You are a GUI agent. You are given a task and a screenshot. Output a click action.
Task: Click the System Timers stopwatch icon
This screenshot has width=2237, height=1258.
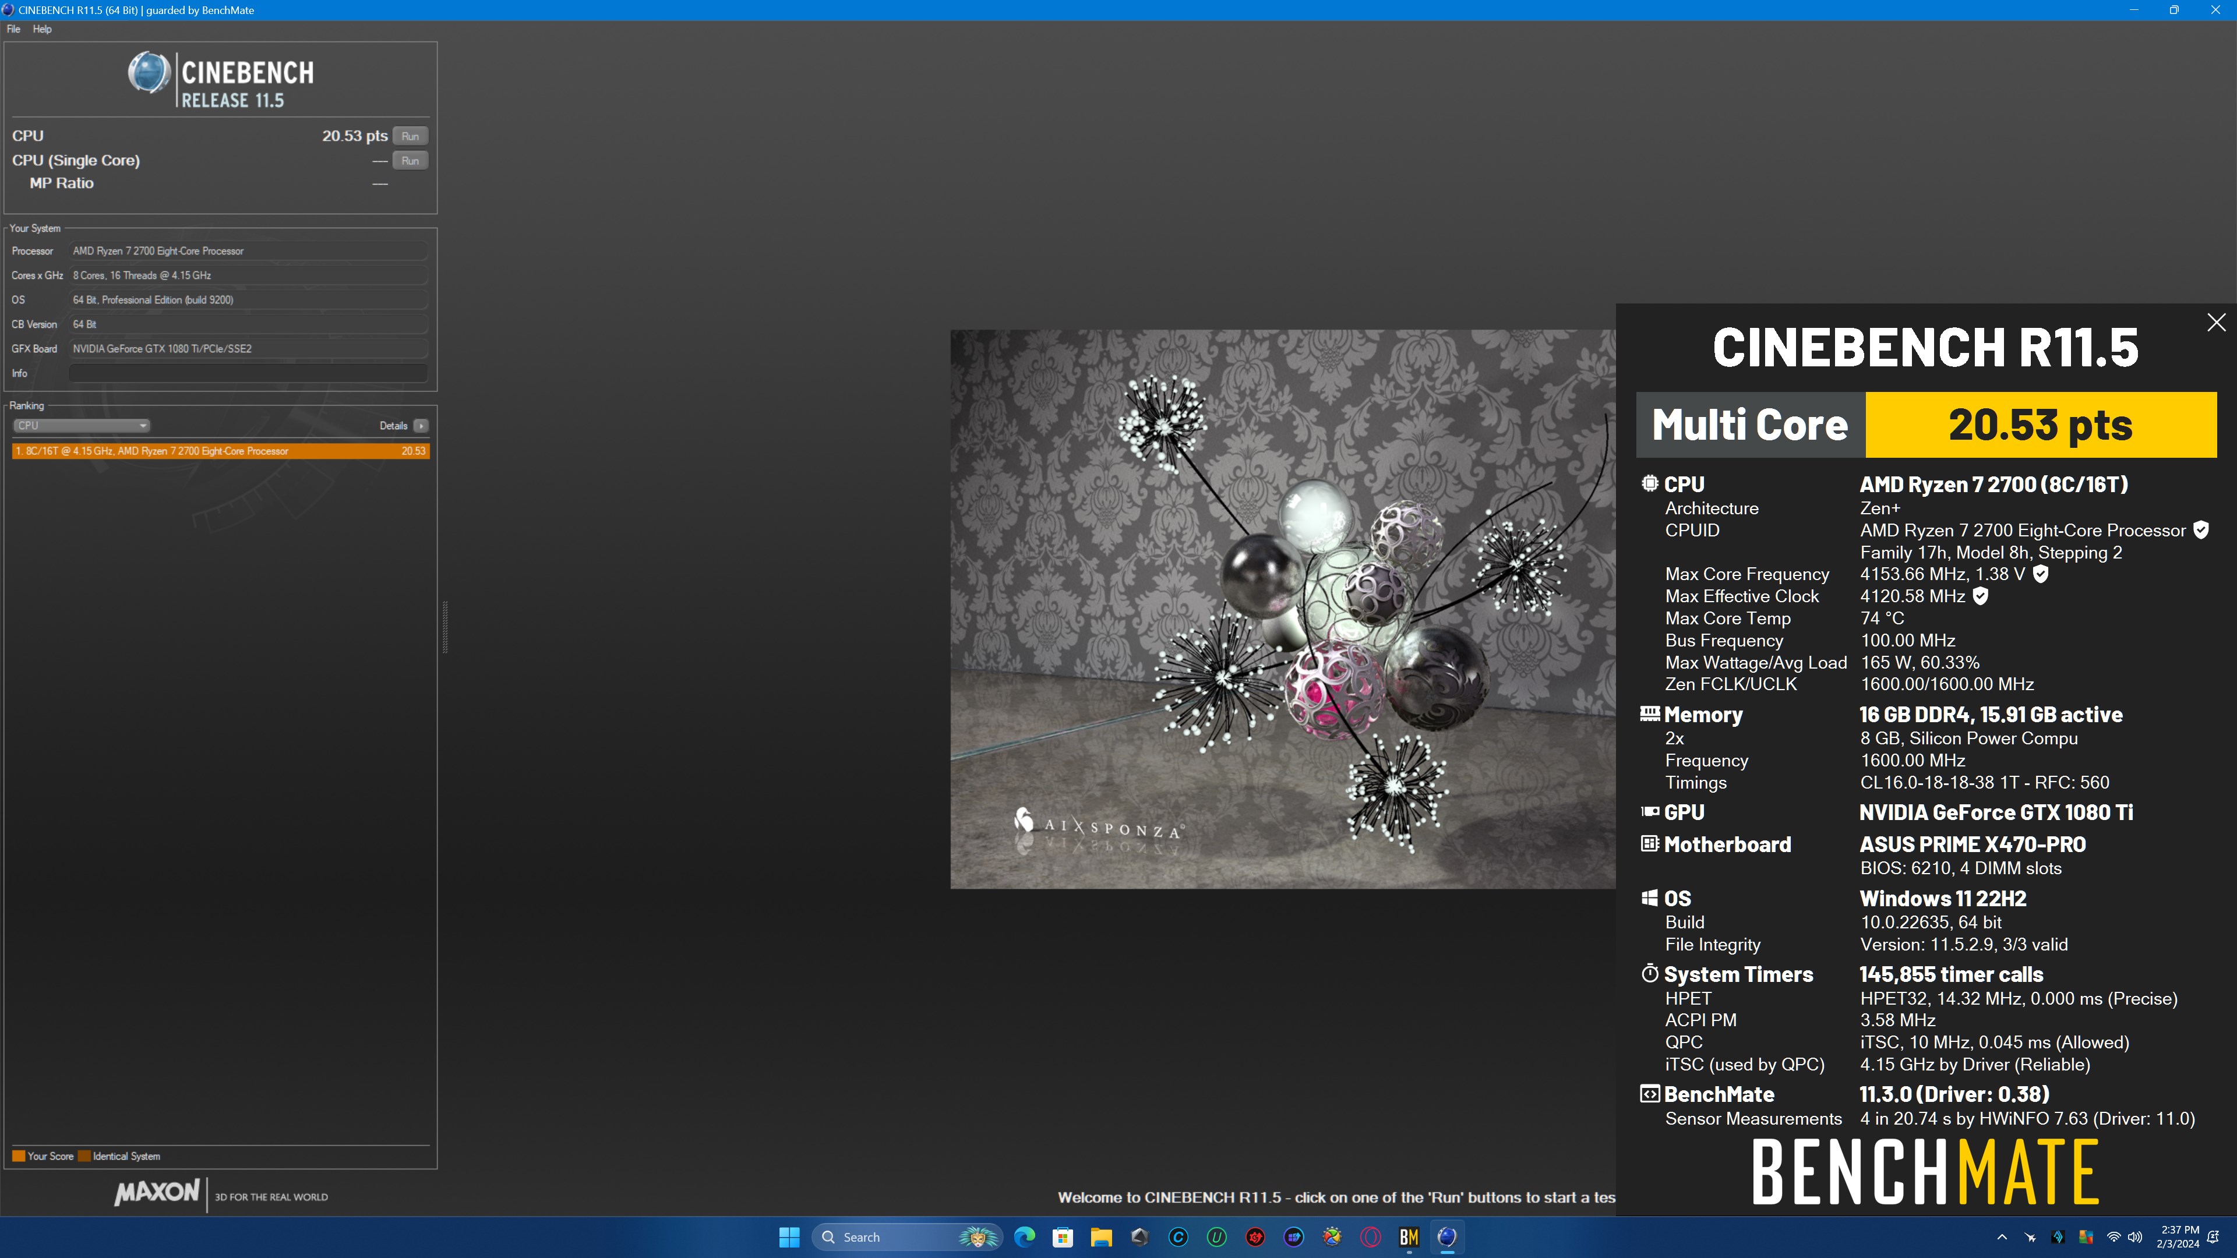pos(1649,973)
